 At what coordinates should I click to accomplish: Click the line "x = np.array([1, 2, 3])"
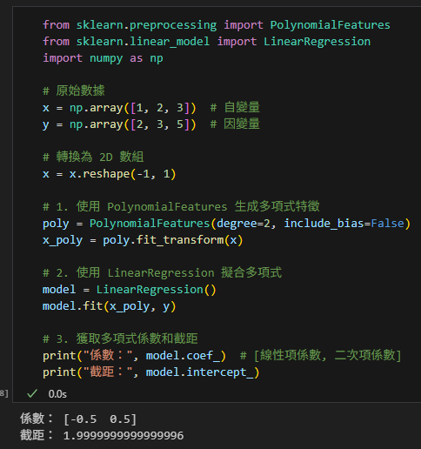119,108
